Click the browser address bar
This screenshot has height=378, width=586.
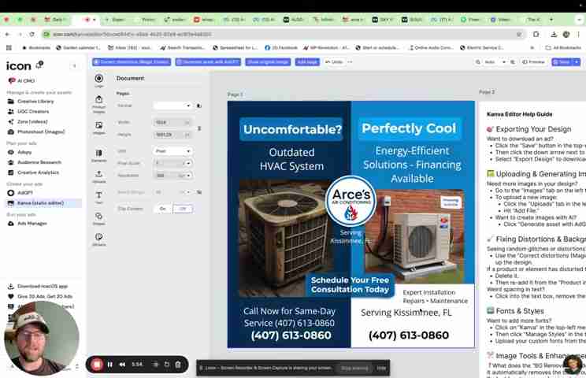(282, 35)
